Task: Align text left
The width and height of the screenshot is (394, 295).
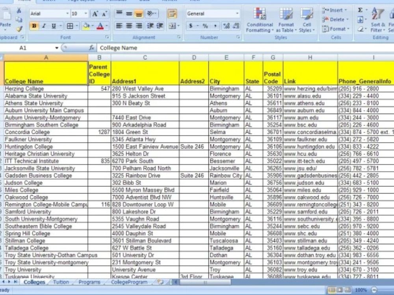Action: pyautogui.click(x=119, y=26)
